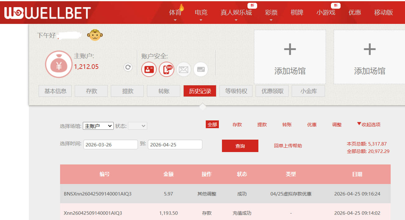Viewport: 405px width, 220px height.
Task: Refresh the main account balance
Action: pyautogui.click(x=128, y=67)
